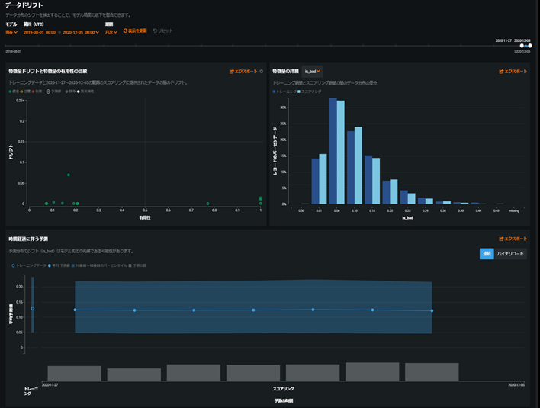The width and height of the screenshot is (540, 408).
Task: Click the red 失敗 legend dot
Action: (x=33, y=92)
